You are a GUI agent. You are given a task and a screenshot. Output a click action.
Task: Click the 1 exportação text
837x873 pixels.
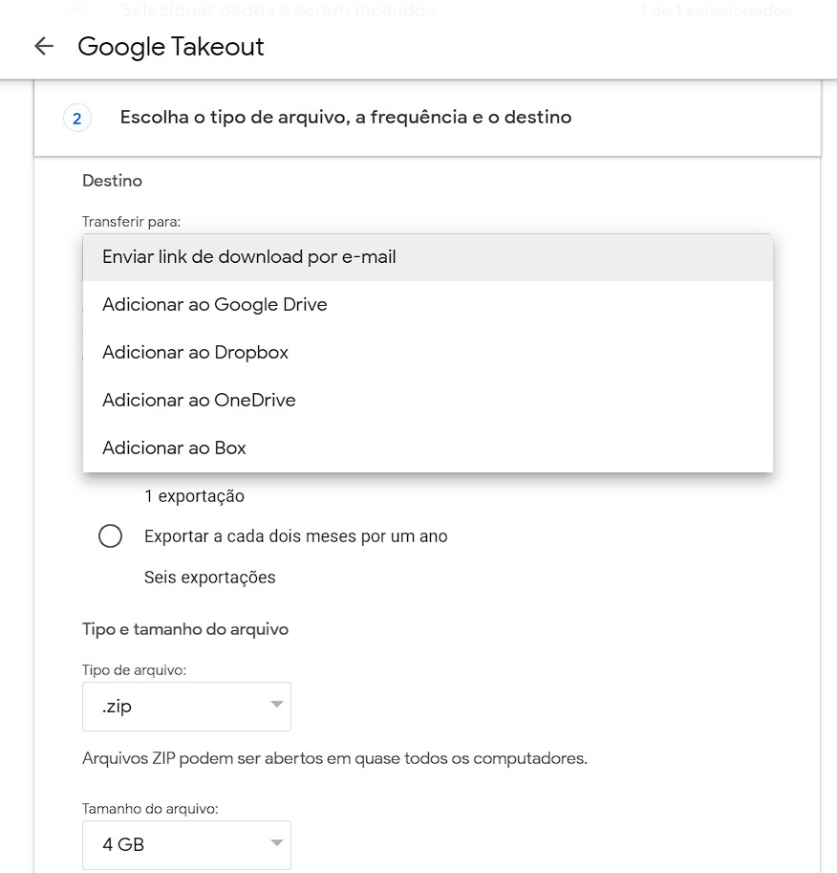(x=194, y=496)
